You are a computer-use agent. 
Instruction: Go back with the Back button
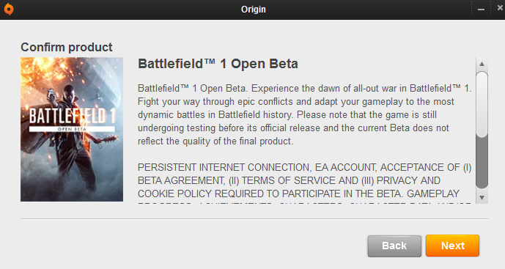[394, 246]
